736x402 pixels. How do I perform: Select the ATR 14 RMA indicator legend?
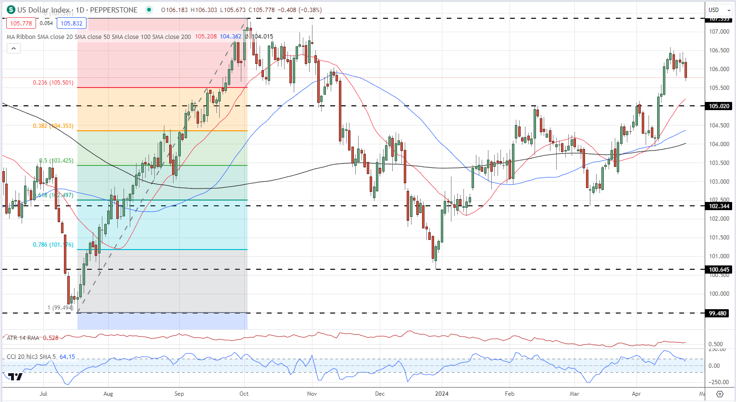click(23, 338)
